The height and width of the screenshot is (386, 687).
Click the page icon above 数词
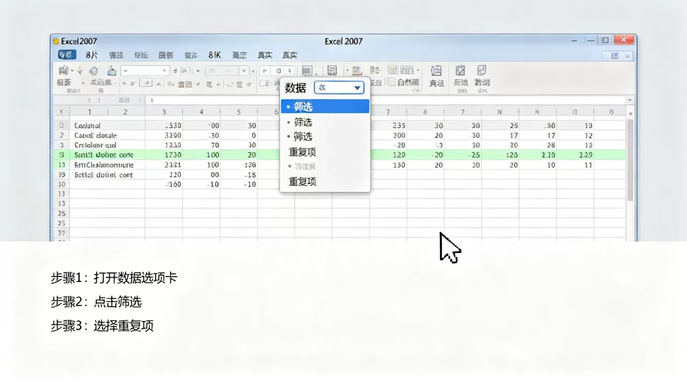(482, 70)
